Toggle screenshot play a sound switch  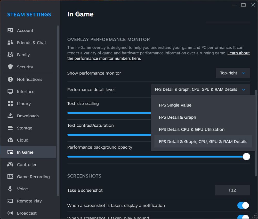tap(243, 217)
